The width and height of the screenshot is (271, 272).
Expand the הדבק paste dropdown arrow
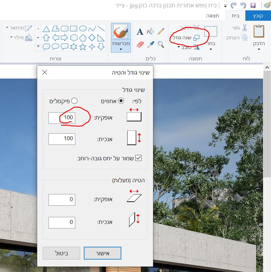click(259, 49)
